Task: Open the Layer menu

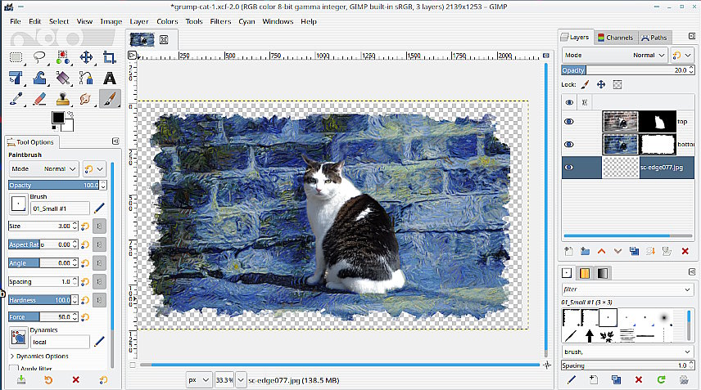Action: [139, 21]
